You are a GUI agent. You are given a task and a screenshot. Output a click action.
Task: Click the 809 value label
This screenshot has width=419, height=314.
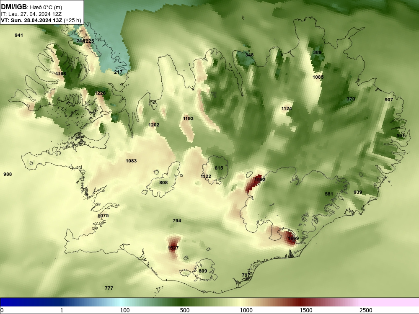(203, 271)
